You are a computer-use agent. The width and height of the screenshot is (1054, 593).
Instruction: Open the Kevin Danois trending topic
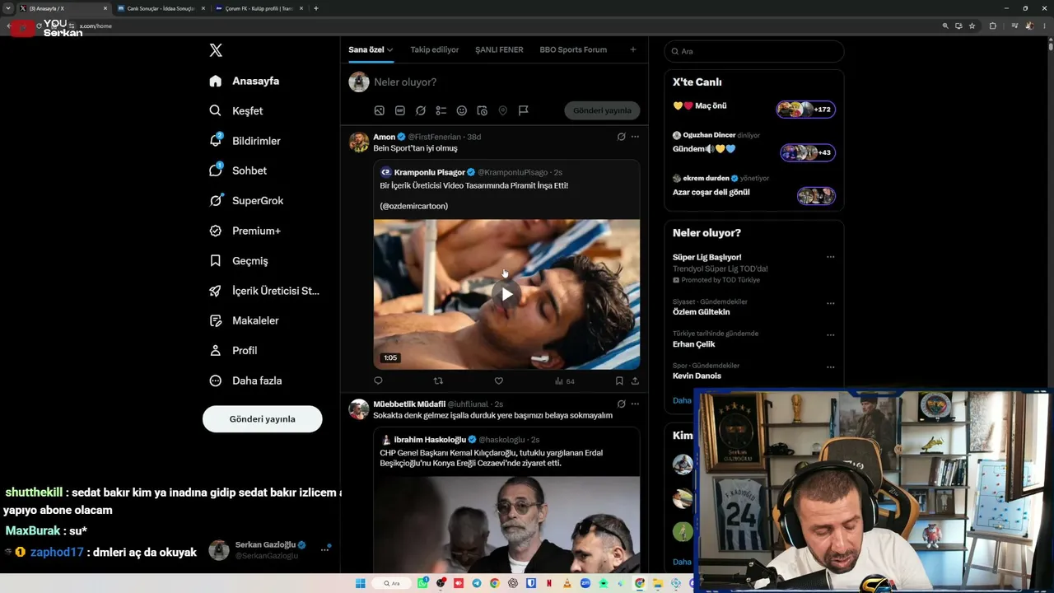pyautogui.click(x=697, y=376)
